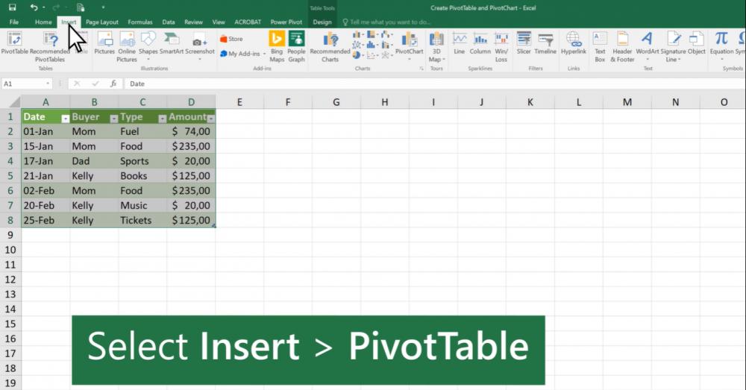Image resolution: width=746 pixels, height=390 pixels.
Task: Insert a Line sparkline
Action: click(x=459, y=43)
